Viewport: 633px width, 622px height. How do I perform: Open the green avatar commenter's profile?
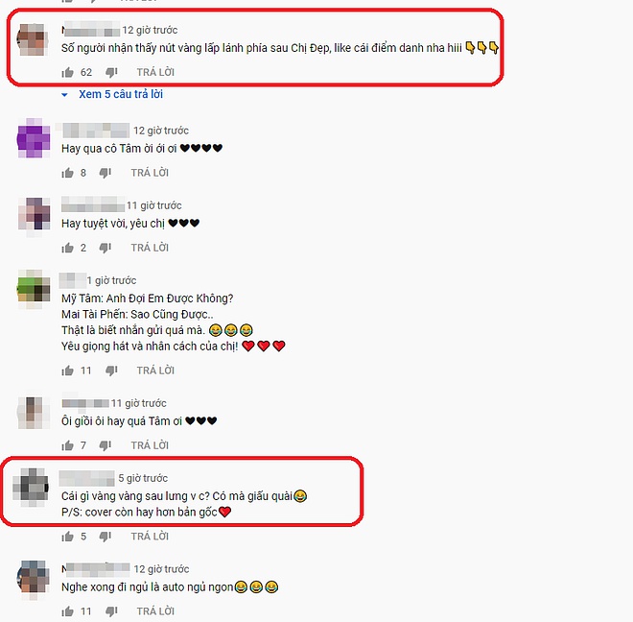pyautogui.click(x=34, y=289)
